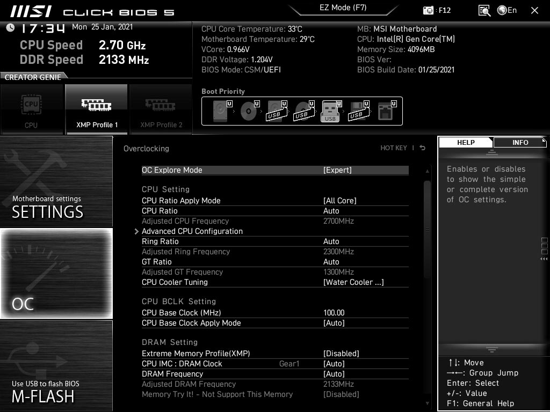Go back using the return arrow icon

[423, 148]
